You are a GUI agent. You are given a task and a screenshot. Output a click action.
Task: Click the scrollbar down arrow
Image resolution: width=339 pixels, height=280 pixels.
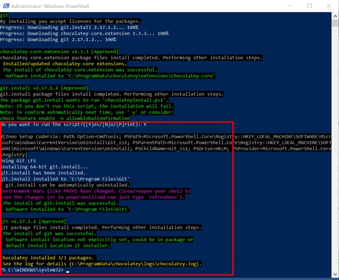pyautogui.click(x=335, y=274)
